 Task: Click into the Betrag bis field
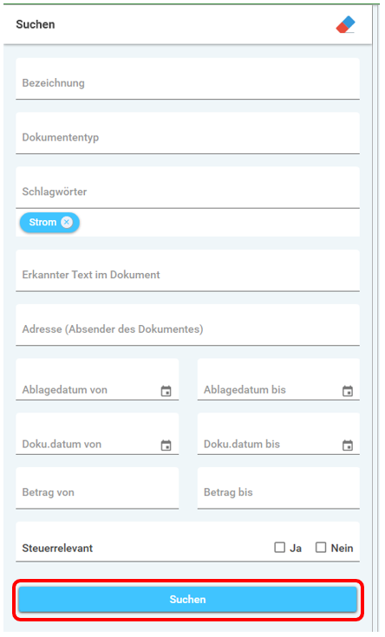[x=278, y=488]
